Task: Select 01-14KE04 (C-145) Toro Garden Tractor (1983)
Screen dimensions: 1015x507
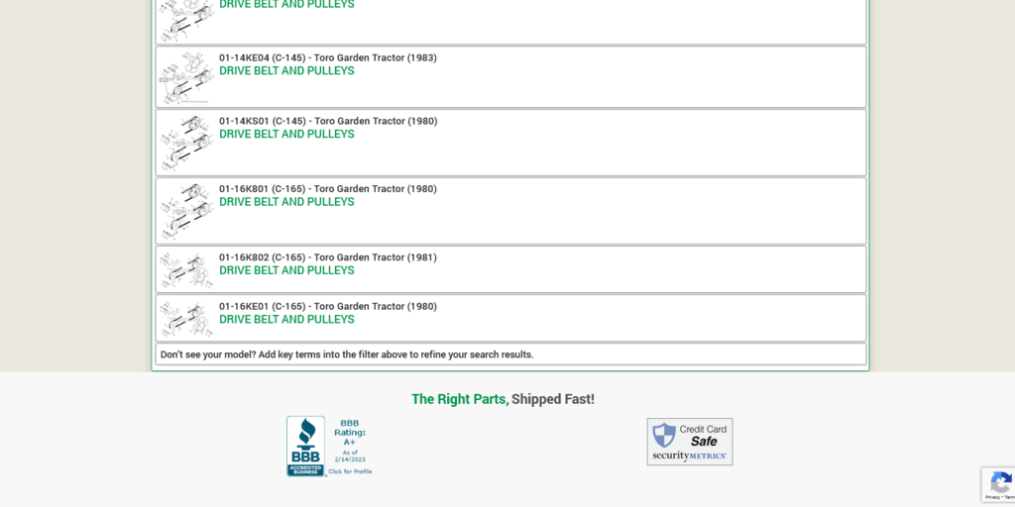Action: [327, 57]
